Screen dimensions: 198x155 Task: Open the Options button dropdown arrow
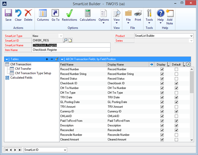tap(103, 23)
